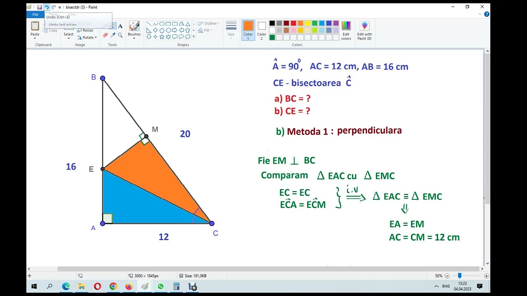Open the Select dropdown arrow

point(69,38)
